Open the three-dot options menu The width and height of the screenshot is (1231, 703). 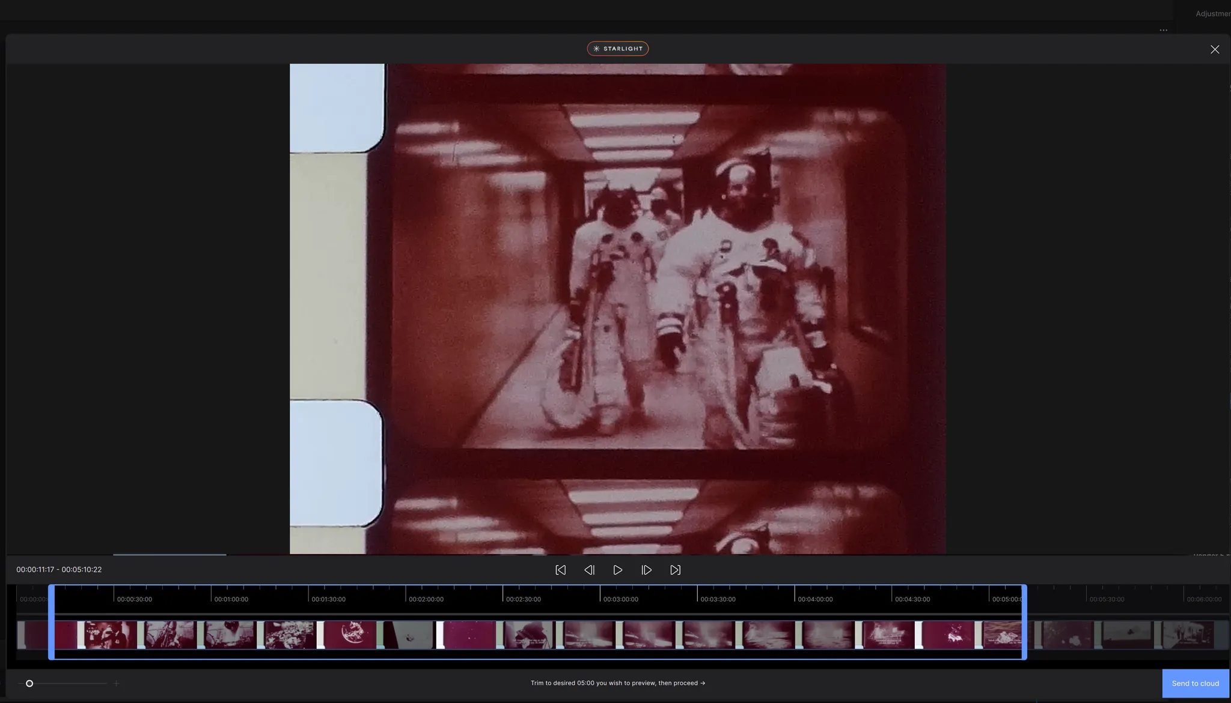coord(1163,30)
